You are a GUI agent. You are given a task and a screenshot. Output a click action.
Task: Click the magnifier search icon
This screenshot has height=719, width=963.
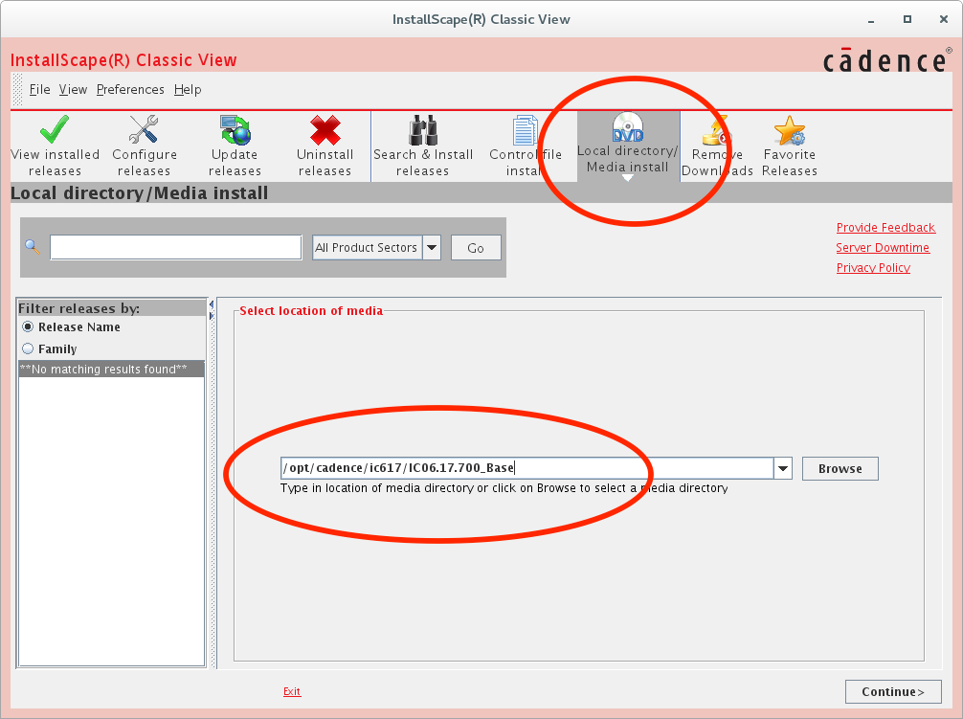tap(33, 247)
